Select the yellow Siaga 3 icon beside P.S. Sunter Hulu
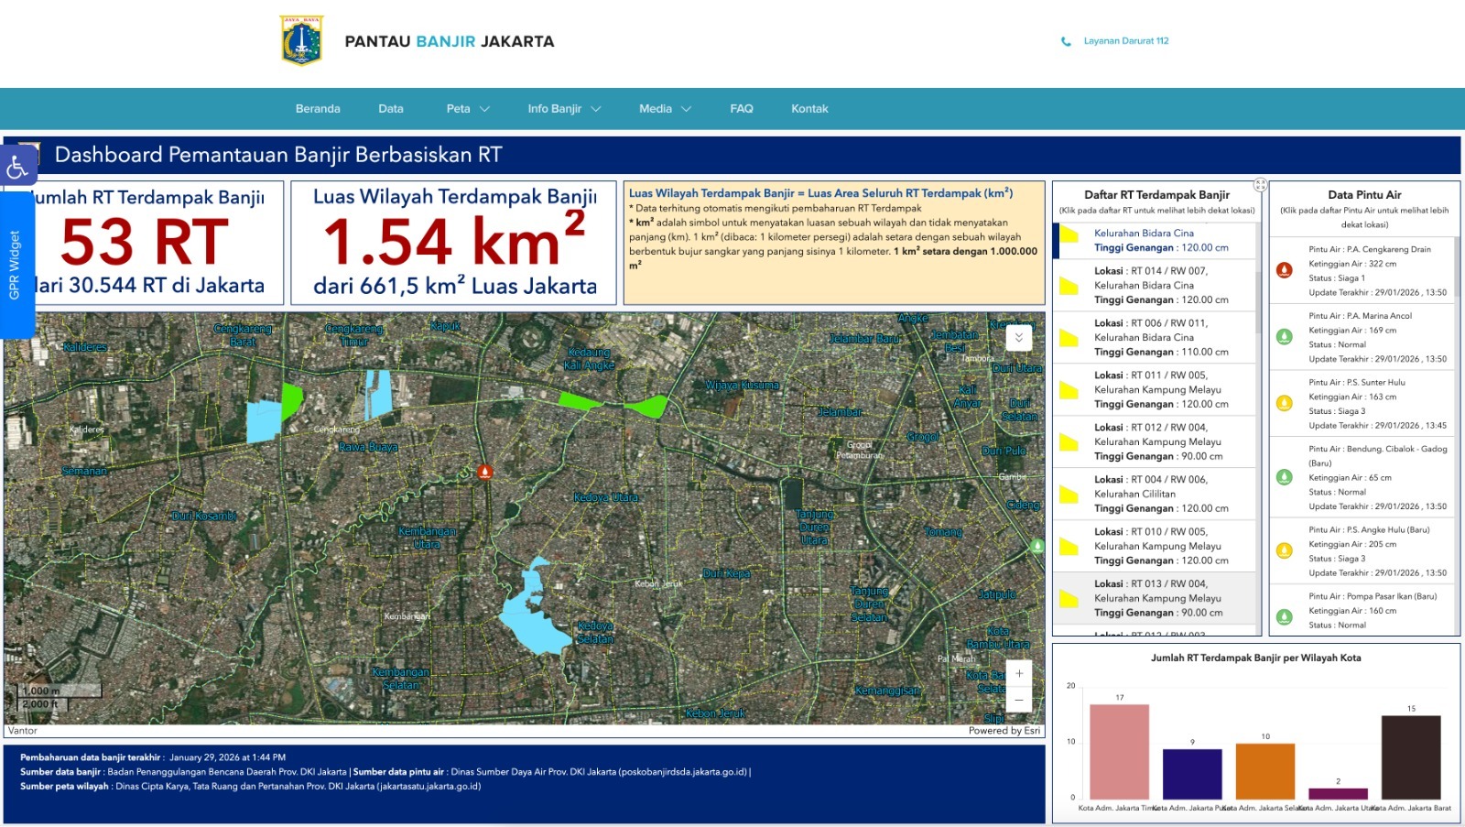 click(1284, 400)
